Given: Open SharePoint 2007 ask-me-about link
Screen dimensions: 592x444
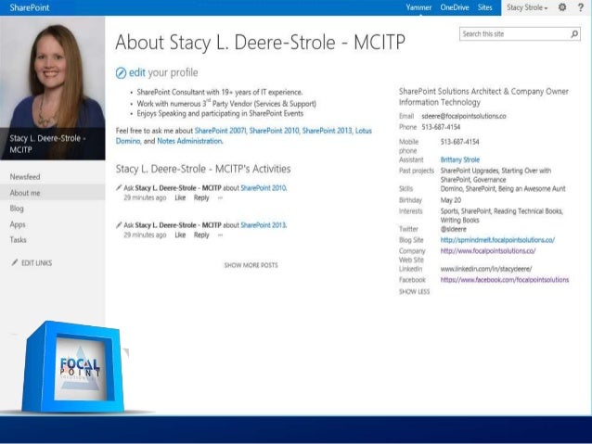Looking at the screenshot, I should 221,131.
